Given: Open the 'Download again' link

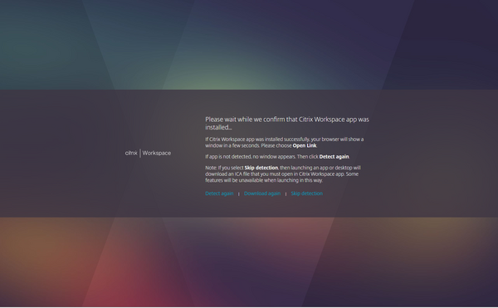Looking at the screenshot, I should click(x=262, y=193).
